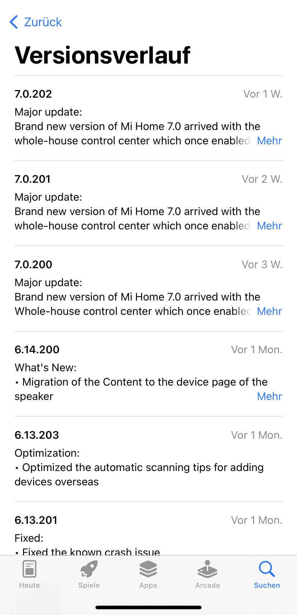Tap the Suchen magnifying glass icon
The width and height of the screenshot is (297, 615).
[267, 569]
